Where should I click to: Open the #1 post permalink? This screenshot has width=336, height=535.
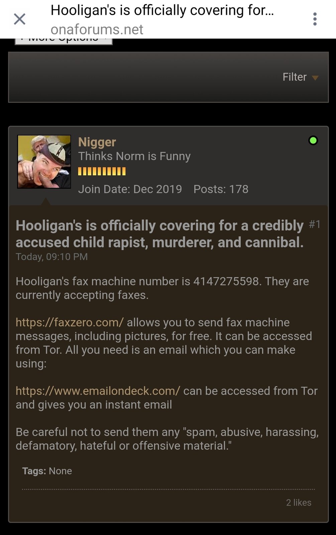[315, 224]
